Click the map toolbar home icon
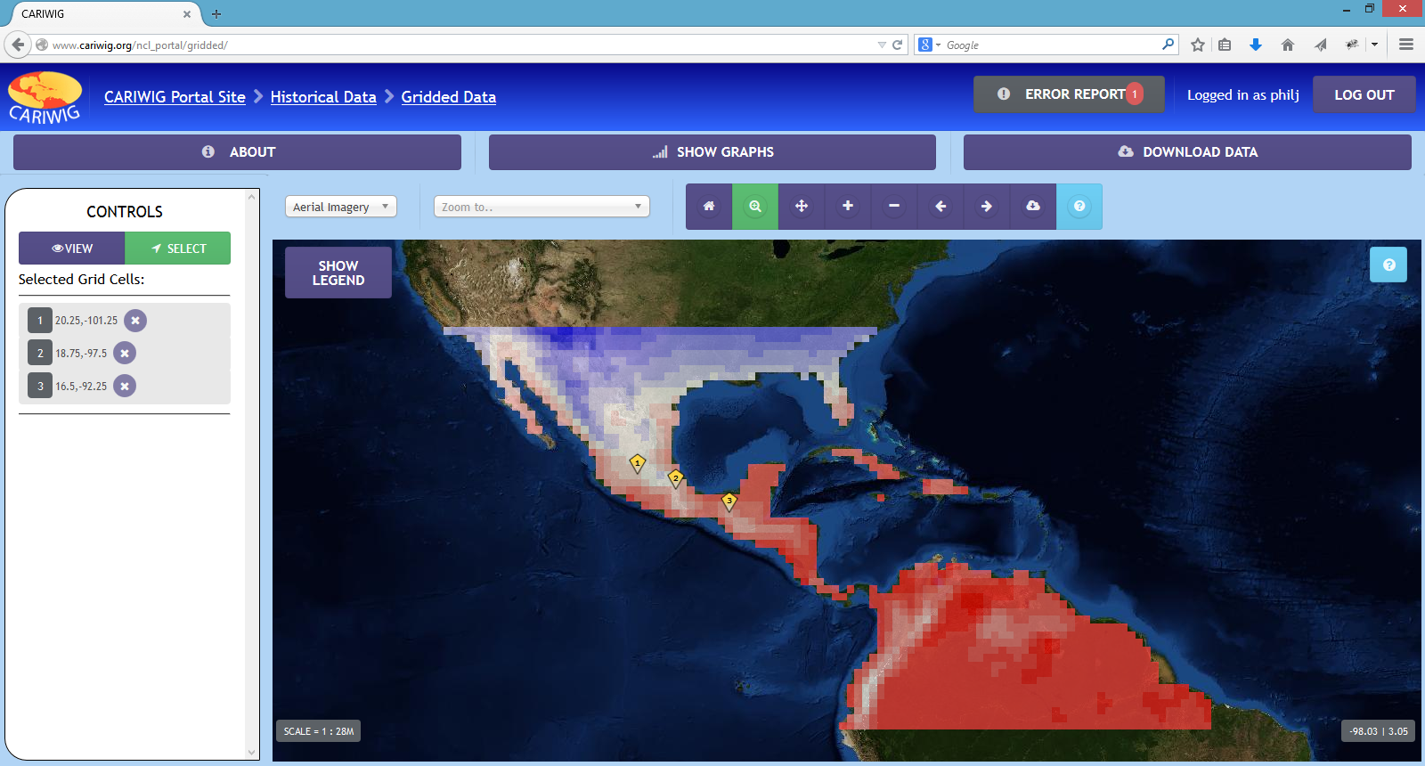 tap(709, 207)
